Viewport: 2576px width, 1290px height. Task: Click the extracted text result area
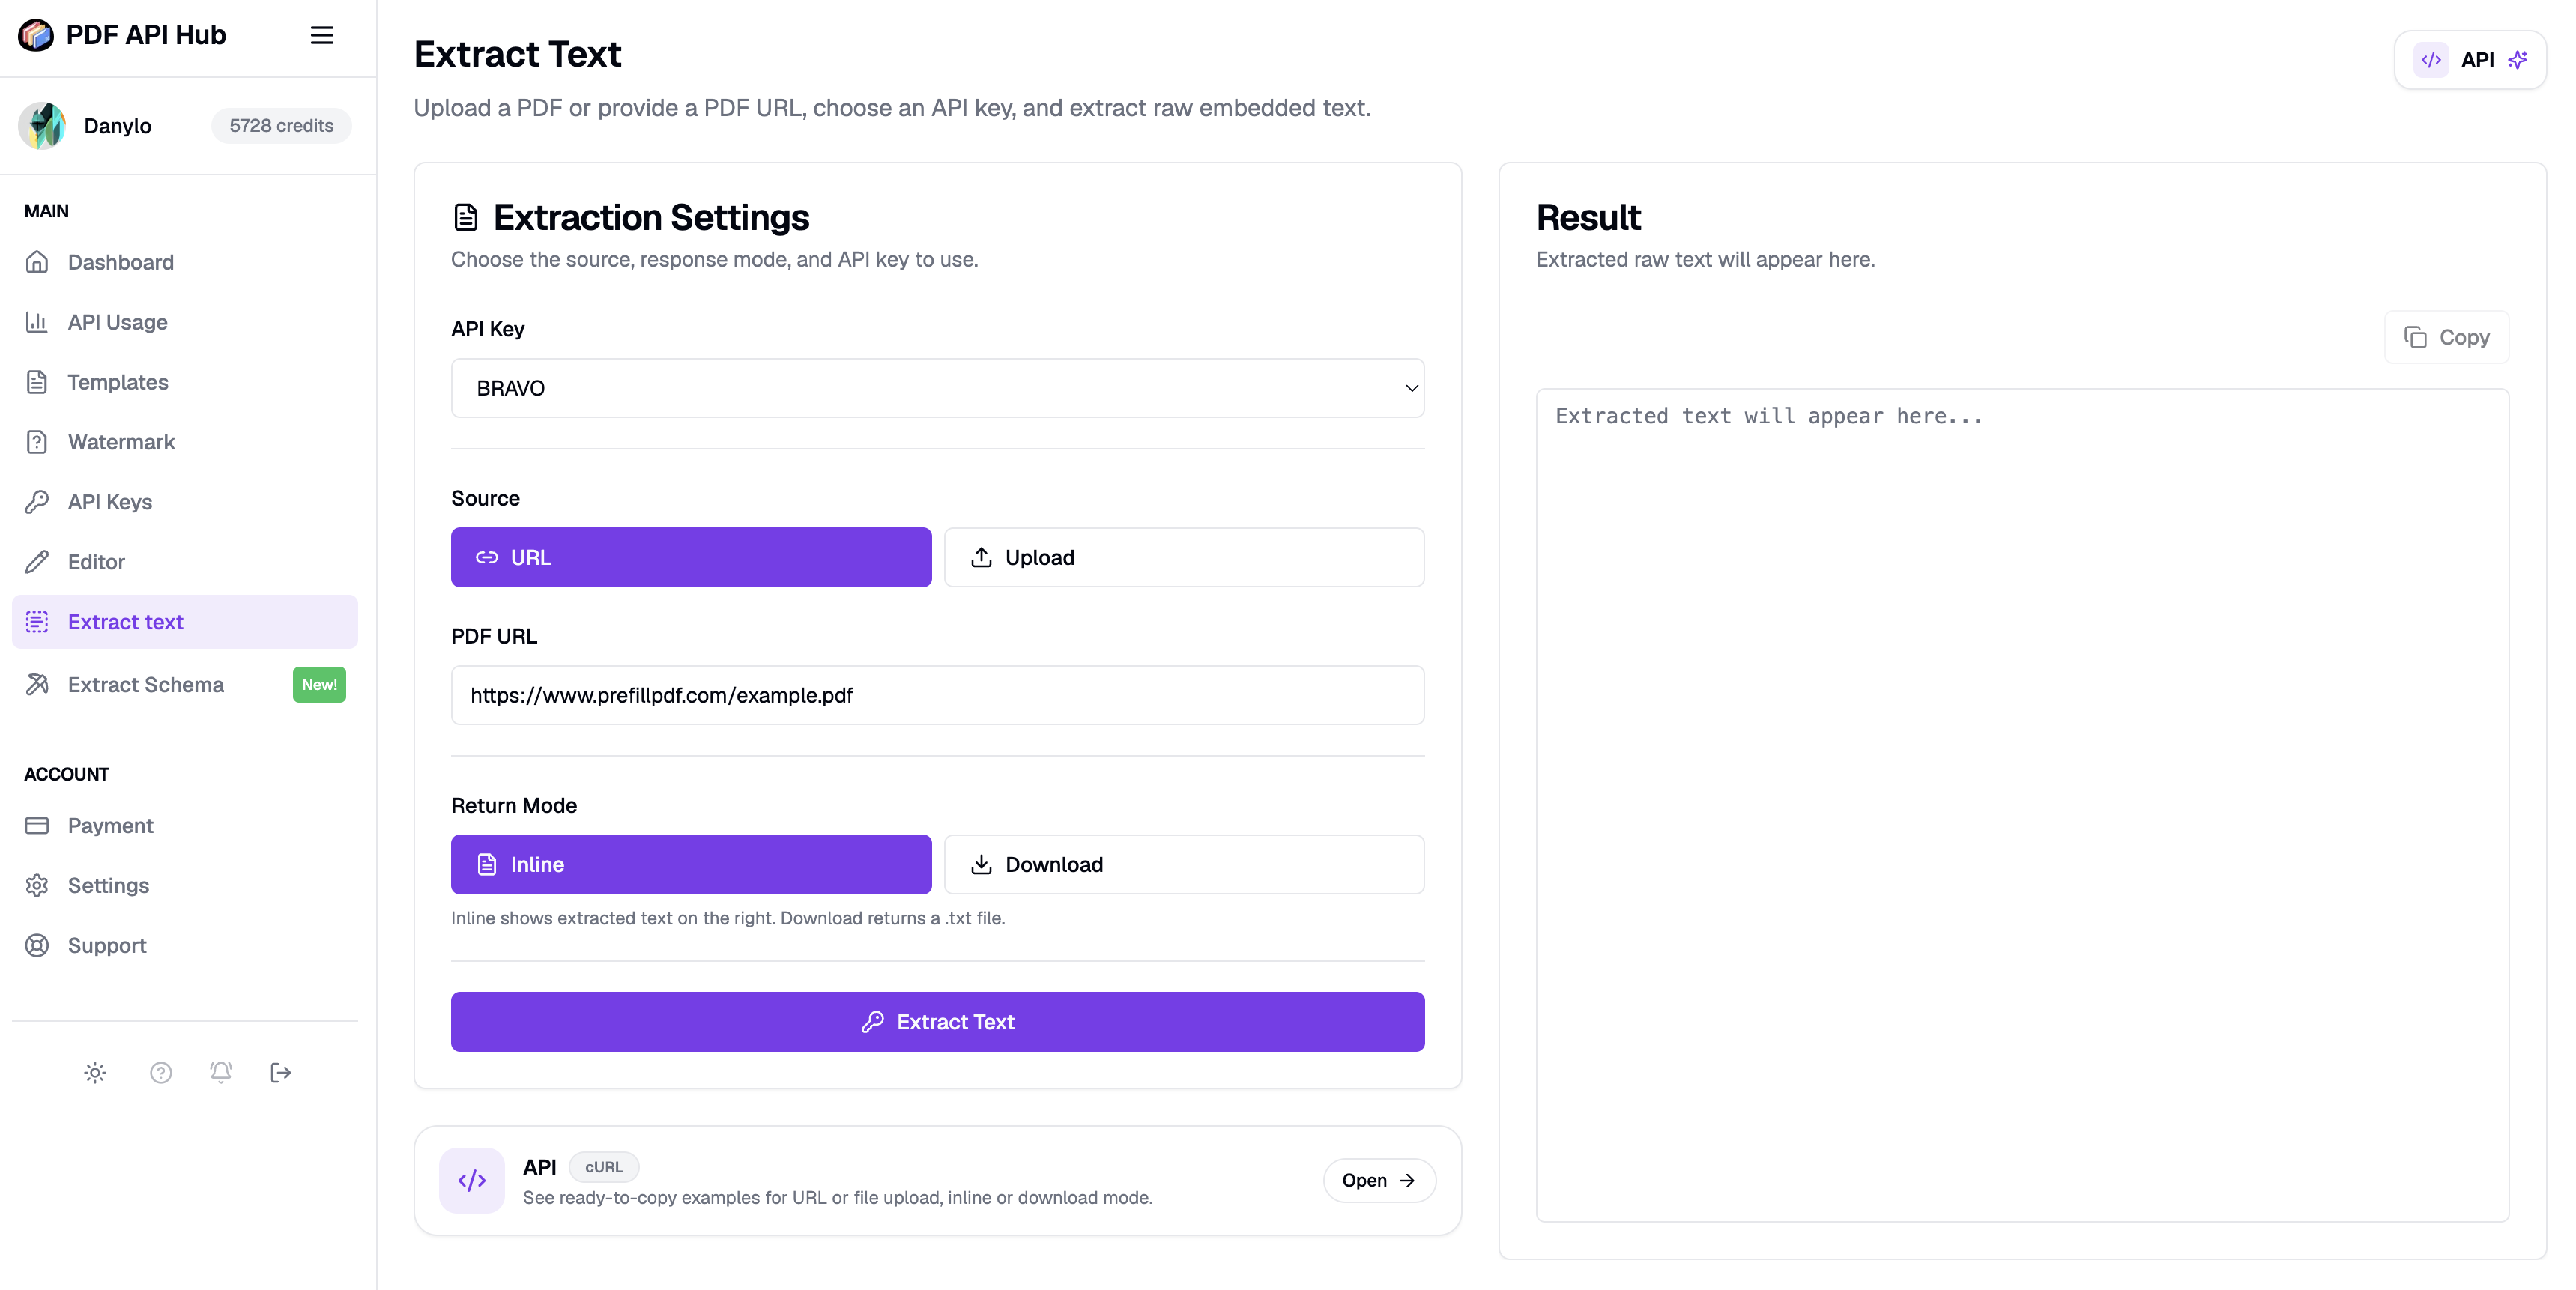2022,805
